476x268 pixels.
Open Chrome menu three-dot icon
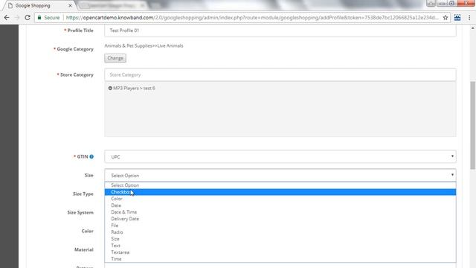coord(469,18)
